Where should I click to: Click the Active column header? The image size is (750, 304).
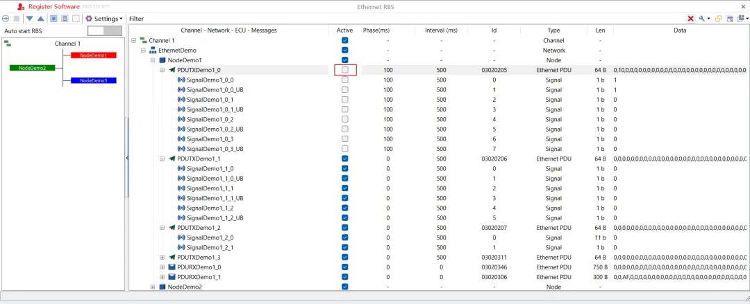tap(345, 30)
